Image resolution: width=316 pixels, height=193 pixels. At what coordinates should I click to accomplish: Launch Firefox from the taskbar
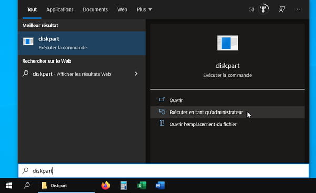(x=105, y=186)
